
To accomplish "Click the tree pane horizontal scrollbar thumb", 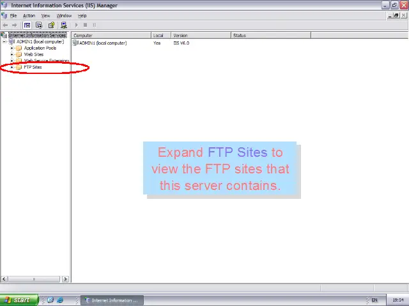I will [x=34, y=279].
